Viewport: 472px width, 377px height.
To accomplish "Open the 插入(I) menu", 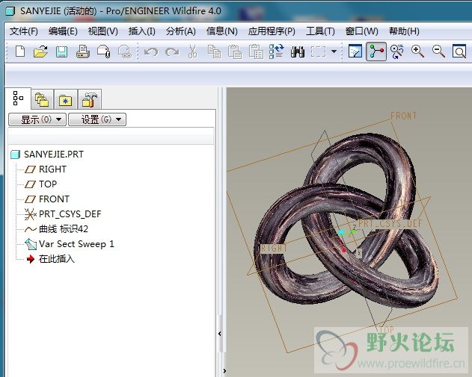I will point(141,31).
